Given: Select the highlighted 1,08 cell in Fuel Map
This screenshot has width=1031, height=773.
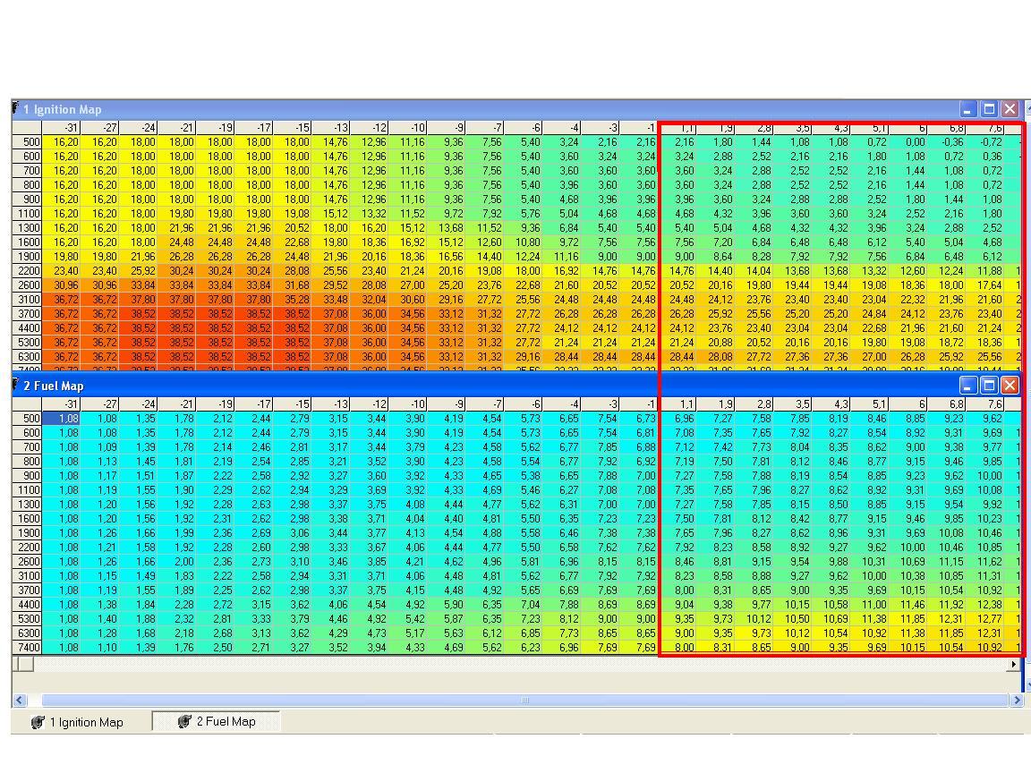Looking at the screenshot, I should click(x=69, y=418).
